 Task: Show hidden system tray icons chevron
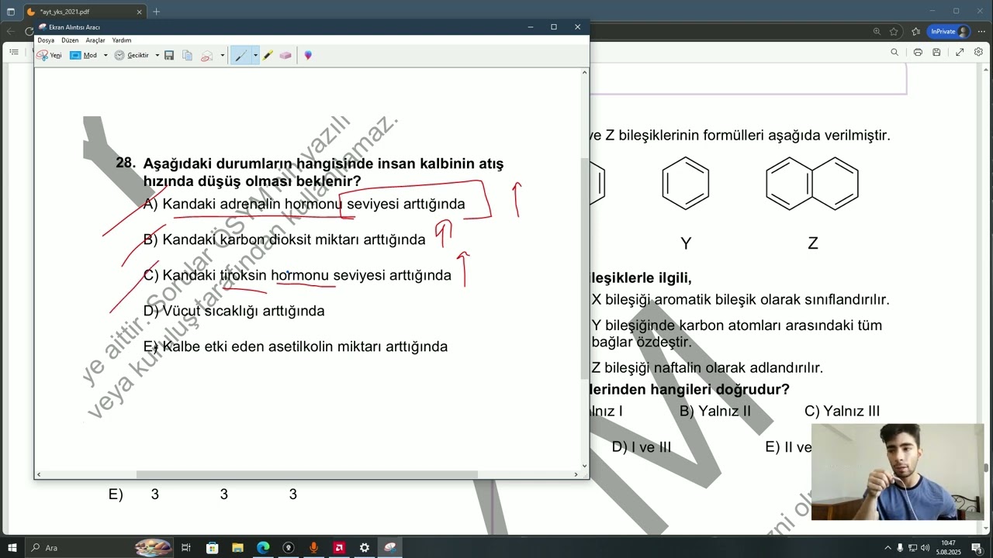888,548
